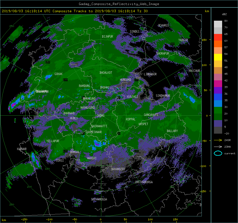This screenshot has height=223, width=238.
Task: Click the BIJAPUR city label
Action: coord(107,37)
